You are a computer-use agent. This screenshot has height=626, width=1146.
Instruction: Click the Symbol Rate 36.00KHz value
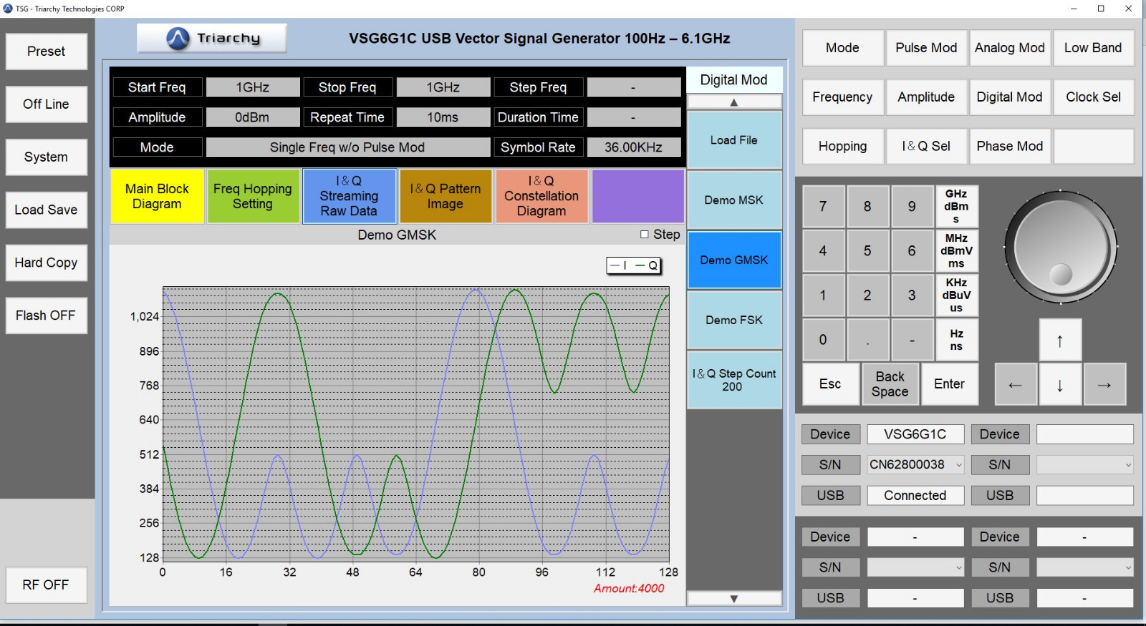click(634, 147)
